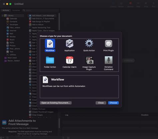Click the Add Attachments description icon

(4, 122)
